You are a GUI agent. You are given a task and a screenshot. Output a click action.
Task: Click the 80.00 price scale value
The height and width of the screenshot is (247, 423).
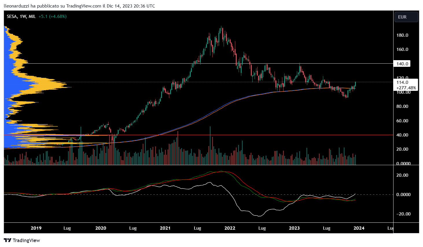[402, 106]
